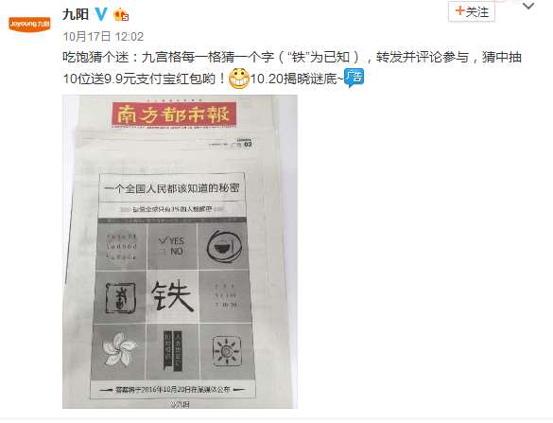Screen dimensions: 553x423
Task: Click the seal stamp character puzzle cell
Action: point(120,298)
